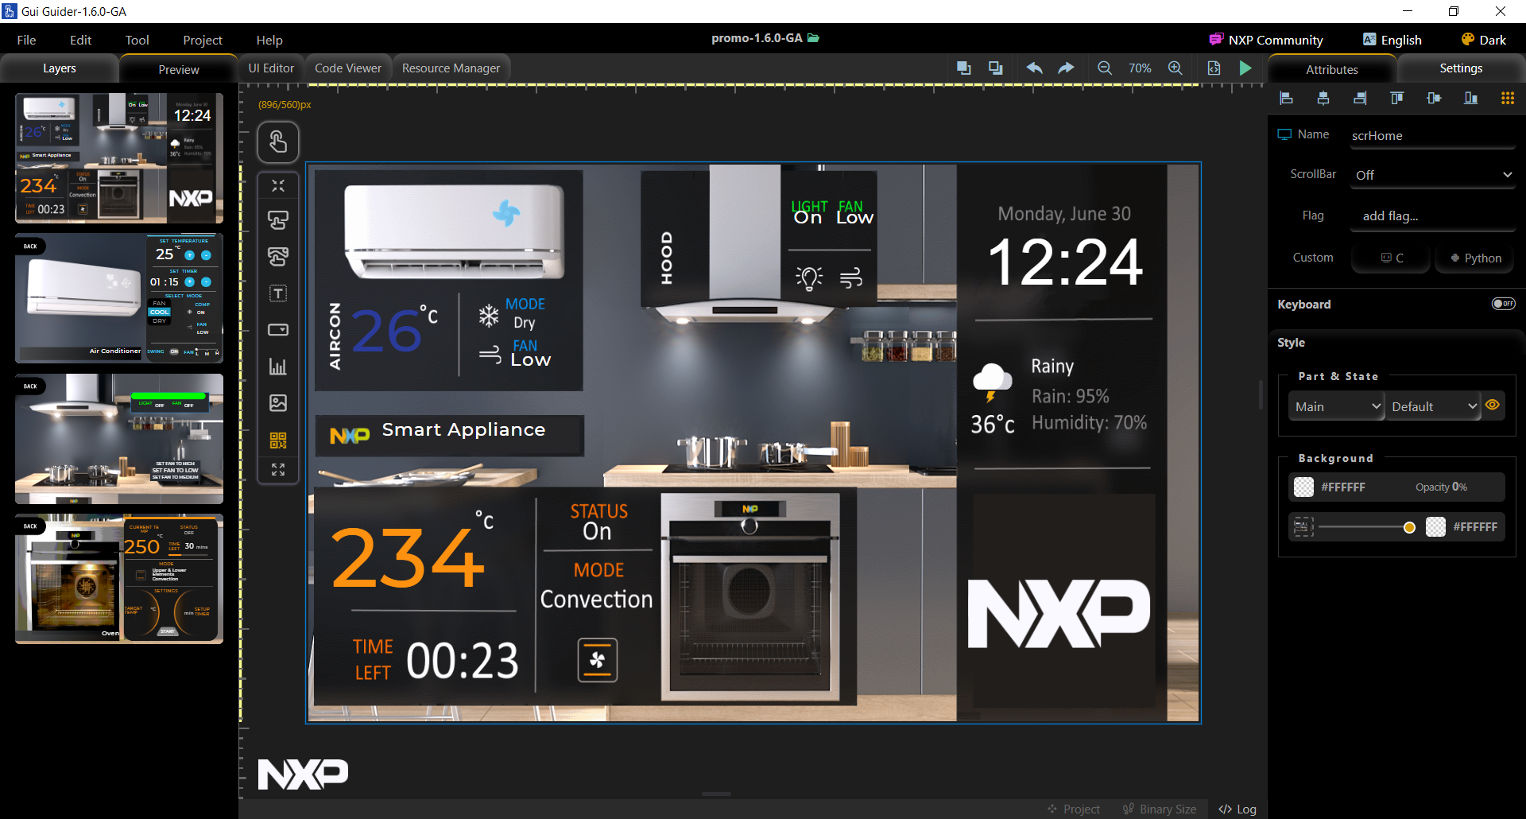Run the simulator with the play button
This screenshot has width=1526, height=819.
pyautogui.click(x=1245, y=68)
